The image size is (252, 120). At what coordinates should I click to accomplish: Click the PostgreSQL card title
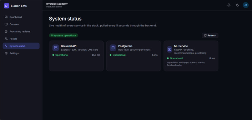(x=125, y=46)
